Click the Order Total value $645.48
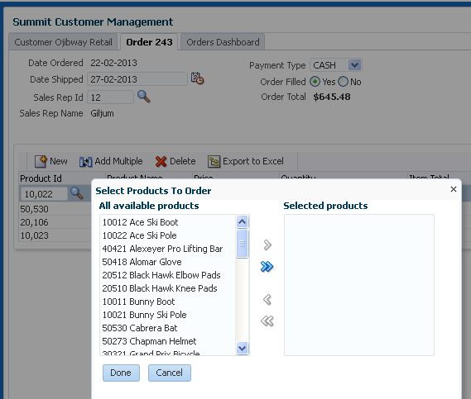 coord(332,97)
